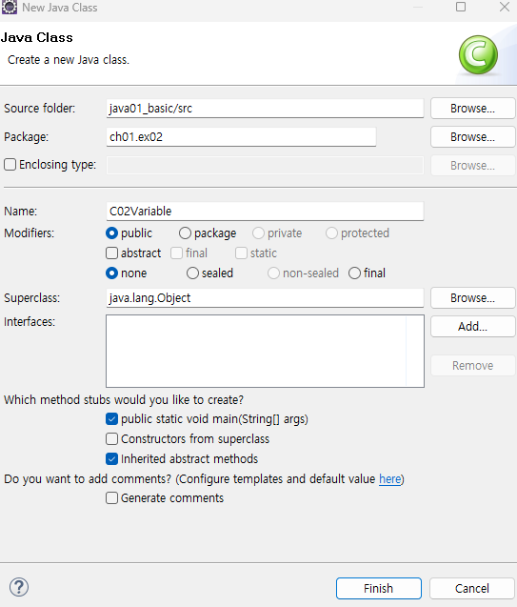Toggle Inherited abstract methods checkbox
Screen dimensions: 517x607
click(x=111, y=459)
